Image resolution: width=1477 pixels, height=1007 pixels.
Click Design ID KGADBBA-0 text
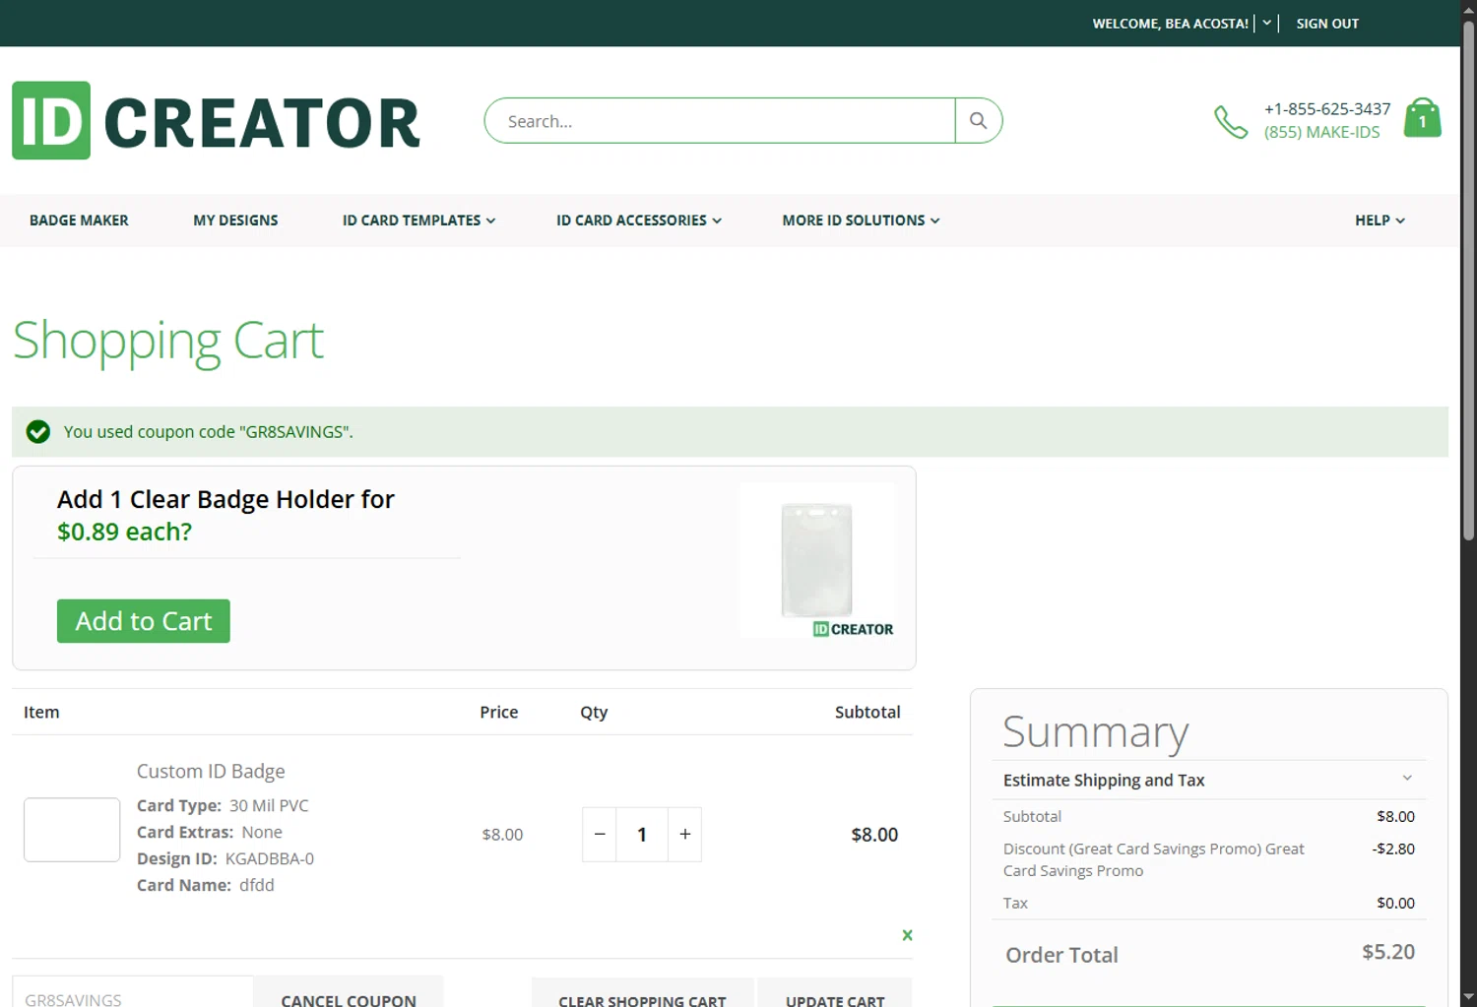pos(225,858)
